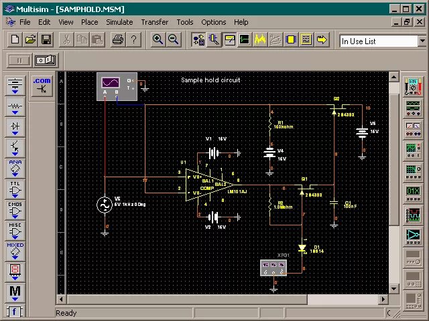Select the logic converter instrument

413,236
